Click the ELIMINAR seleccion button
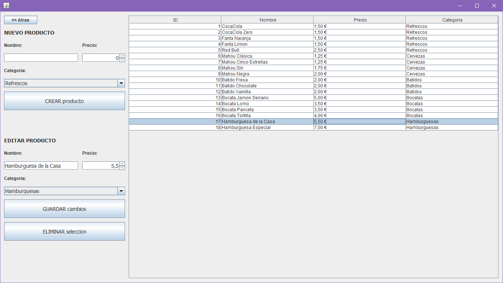Image resolution: width=503 pixels, height=283 pixels. pyautogui.click(x=64, y=231)
